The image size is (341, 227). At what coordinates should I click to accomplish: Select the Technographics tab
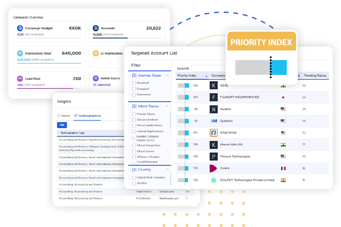[x=87, y=116]
